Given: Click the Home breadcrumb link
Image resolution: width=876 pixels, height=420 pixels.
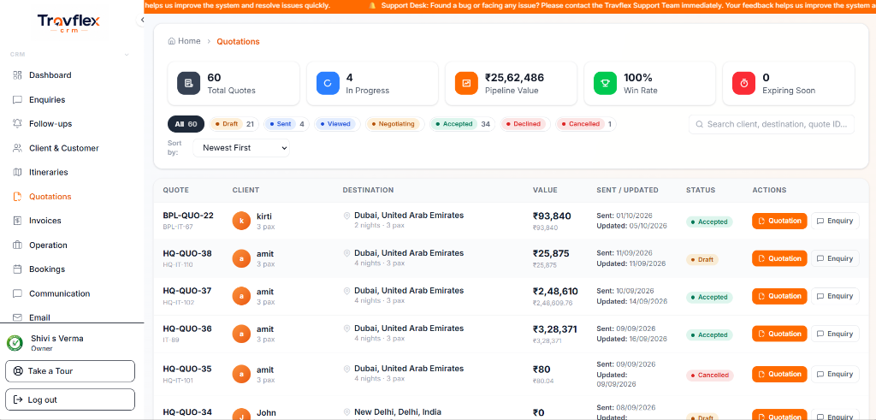Looking at the screenshot, I should [185, 41].
